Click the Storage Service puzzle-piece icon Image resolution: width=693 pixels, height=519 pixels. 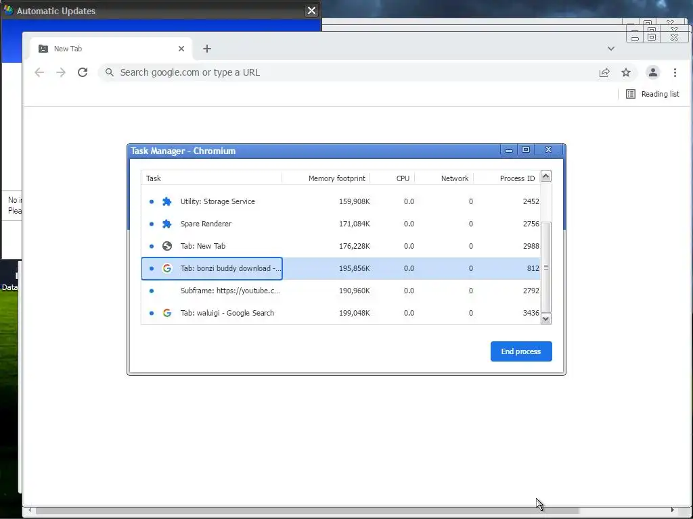coord(166,201)
